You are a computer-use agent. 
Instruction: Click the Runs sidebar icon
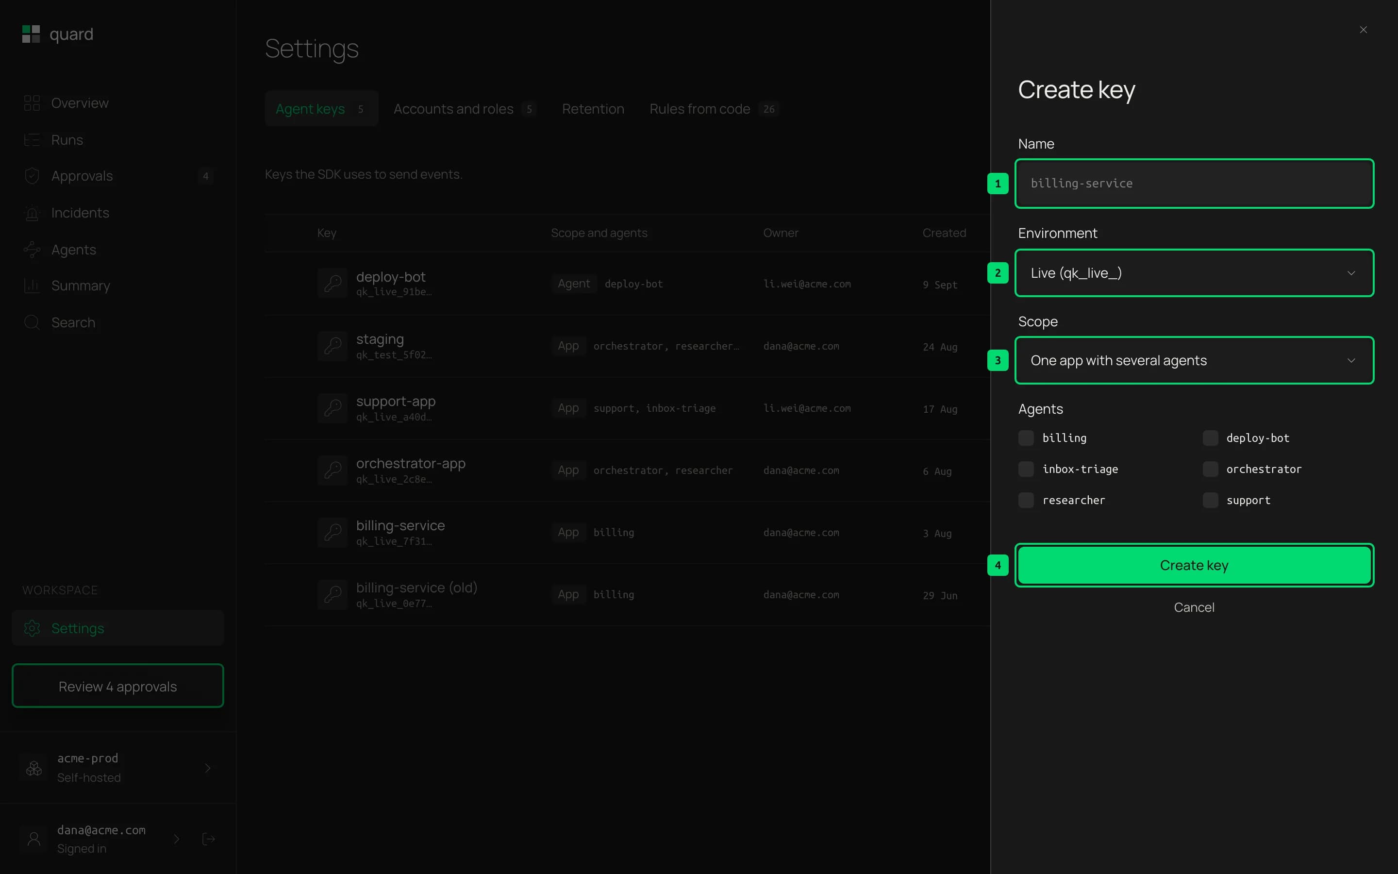[x=32, y=140]
